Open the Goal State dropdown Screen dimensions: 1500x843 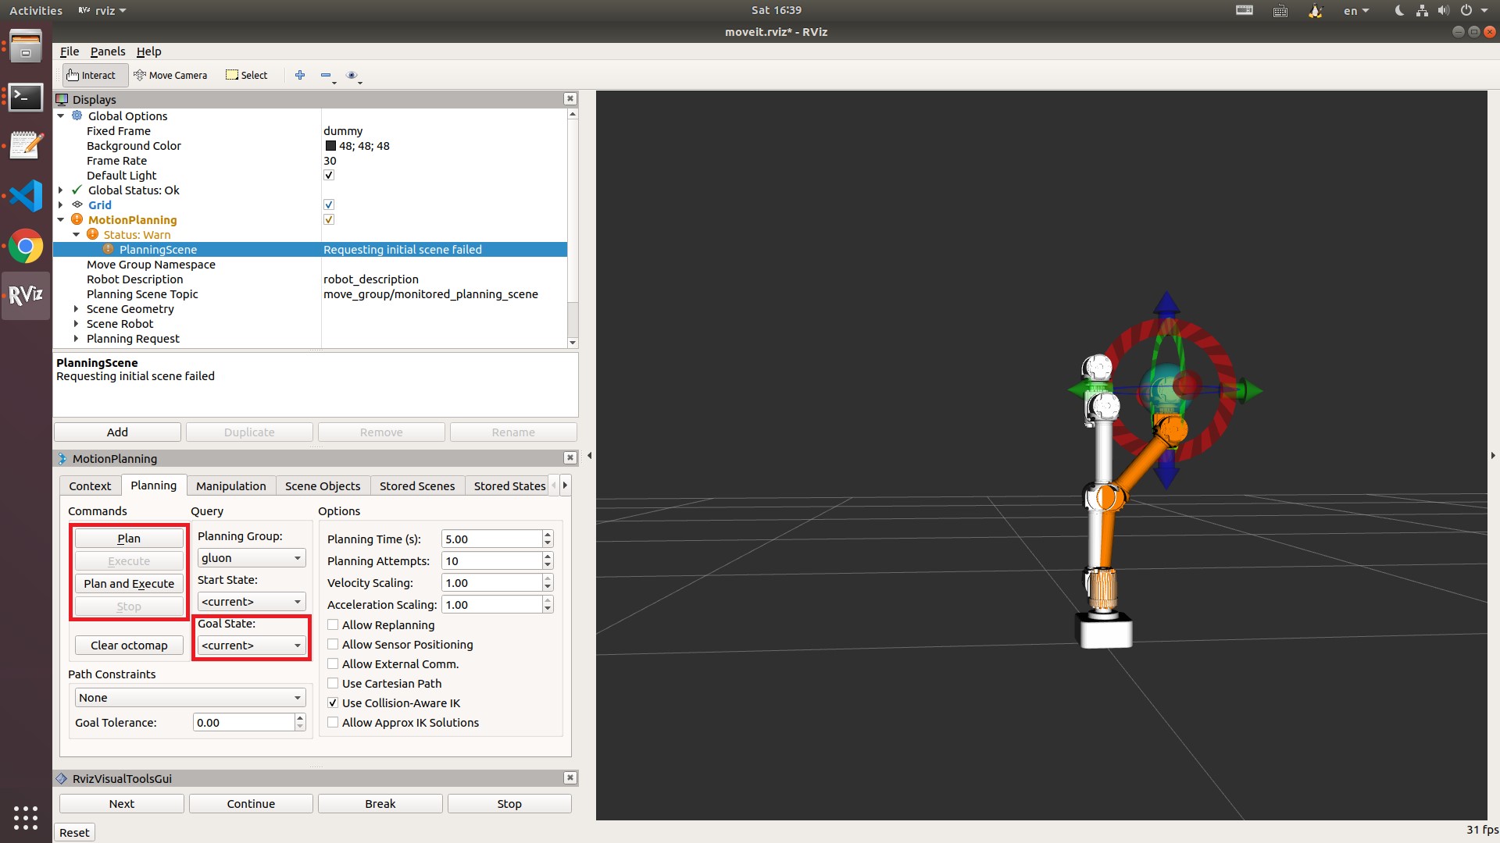coord(251,646)
